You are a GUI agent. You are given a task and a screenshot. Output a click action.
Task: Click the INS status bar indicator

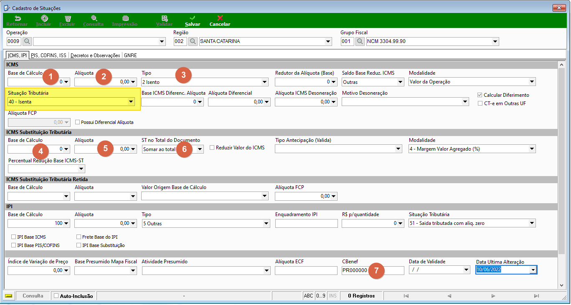click(333, 296)
